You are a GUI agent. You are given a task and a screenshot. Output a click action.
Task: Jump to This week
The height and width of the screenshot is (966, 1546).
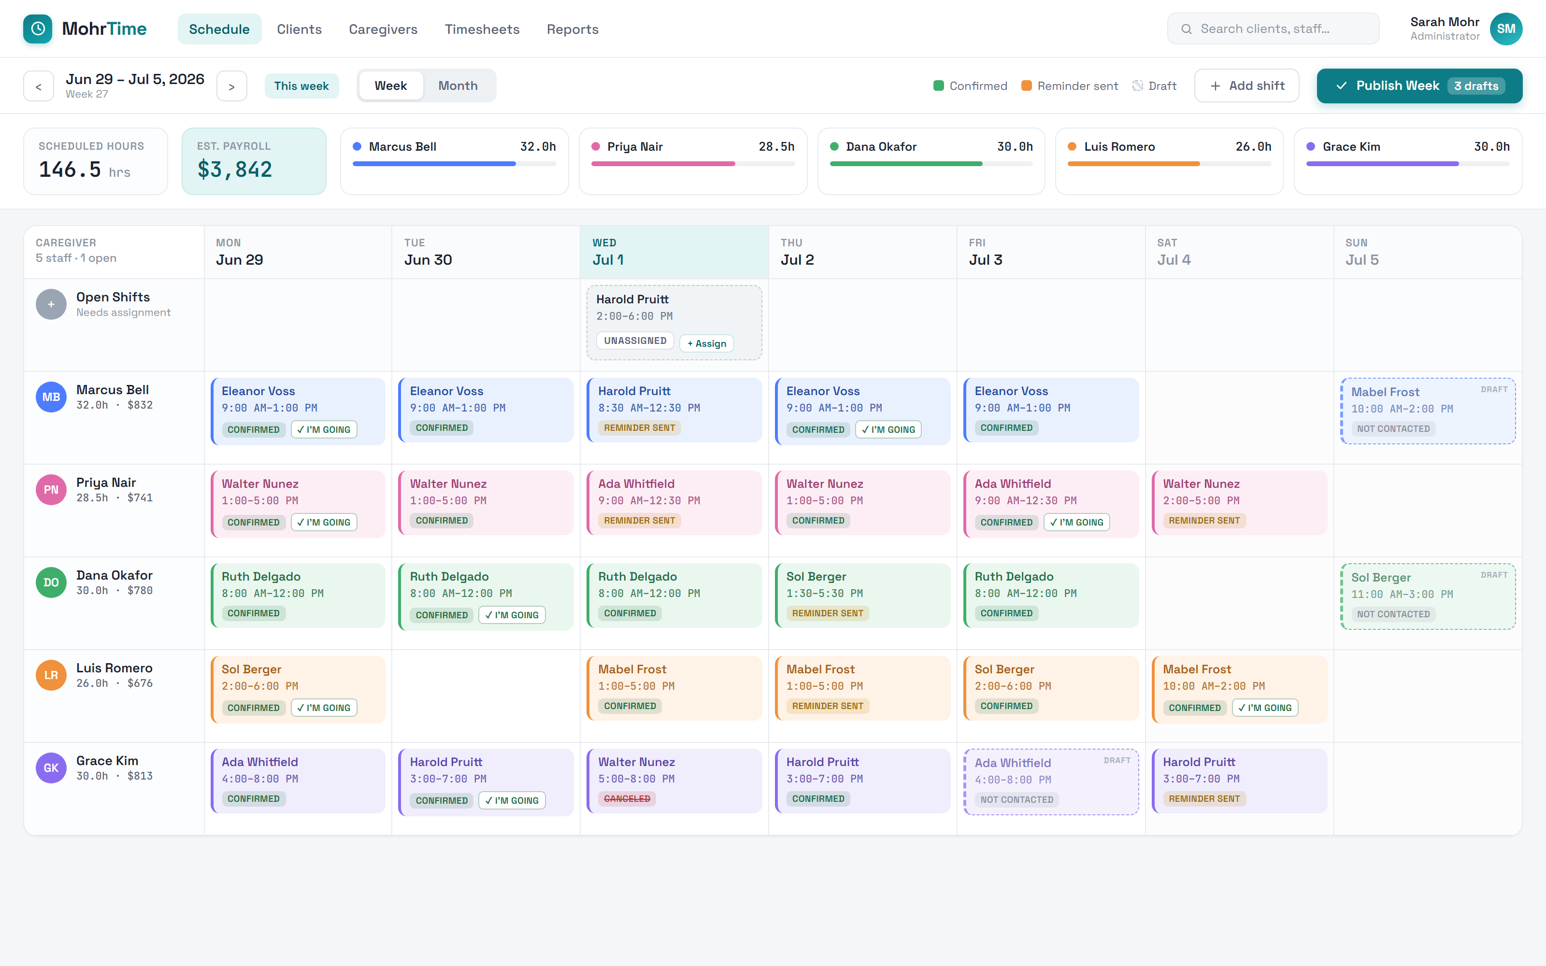click(301, 85)
